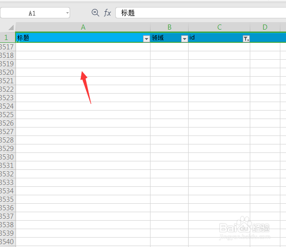The image size is (286, 247).
Task: Select row 1 header
Action: 8,37
